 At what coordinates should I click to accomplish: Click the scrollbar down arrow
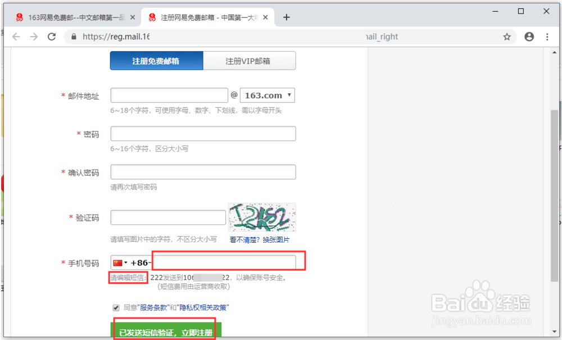pos(555,332)
